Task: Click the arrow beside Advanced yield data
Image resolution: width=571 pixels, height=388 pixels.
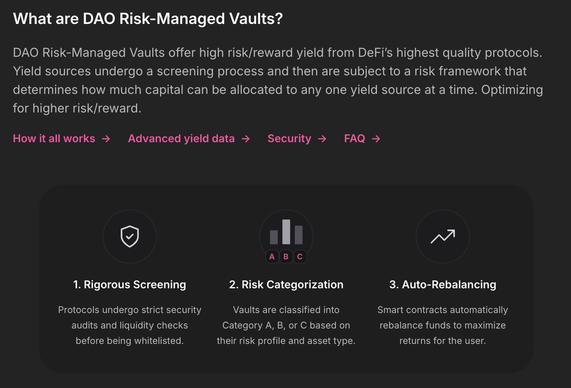Action: pyautogui.click(x=246, y=139)
